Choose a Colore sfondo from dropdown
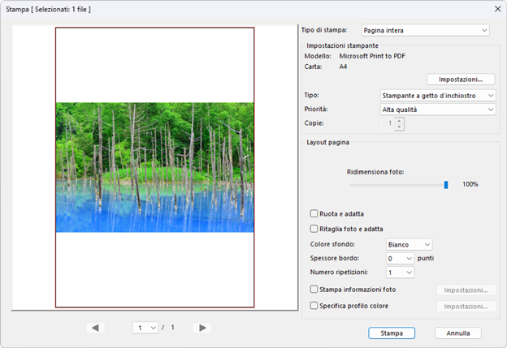The width and height of the screenshot is (507, 348). tap(409, 244)
